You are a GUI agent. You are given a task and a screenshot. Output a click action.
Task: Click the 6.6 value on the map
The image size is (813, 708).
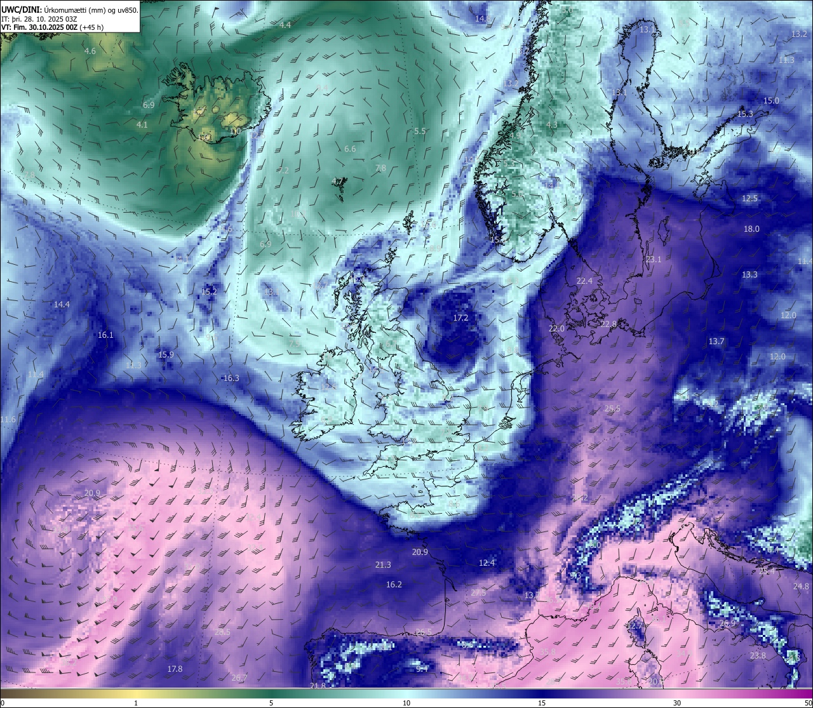(x=350, y=149)
